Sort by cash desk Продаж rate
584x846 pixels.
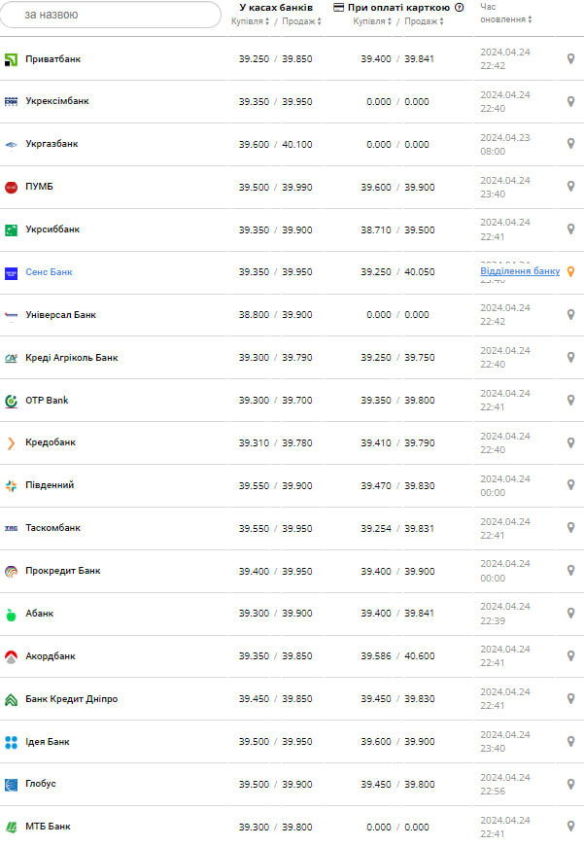pos(301,21)
